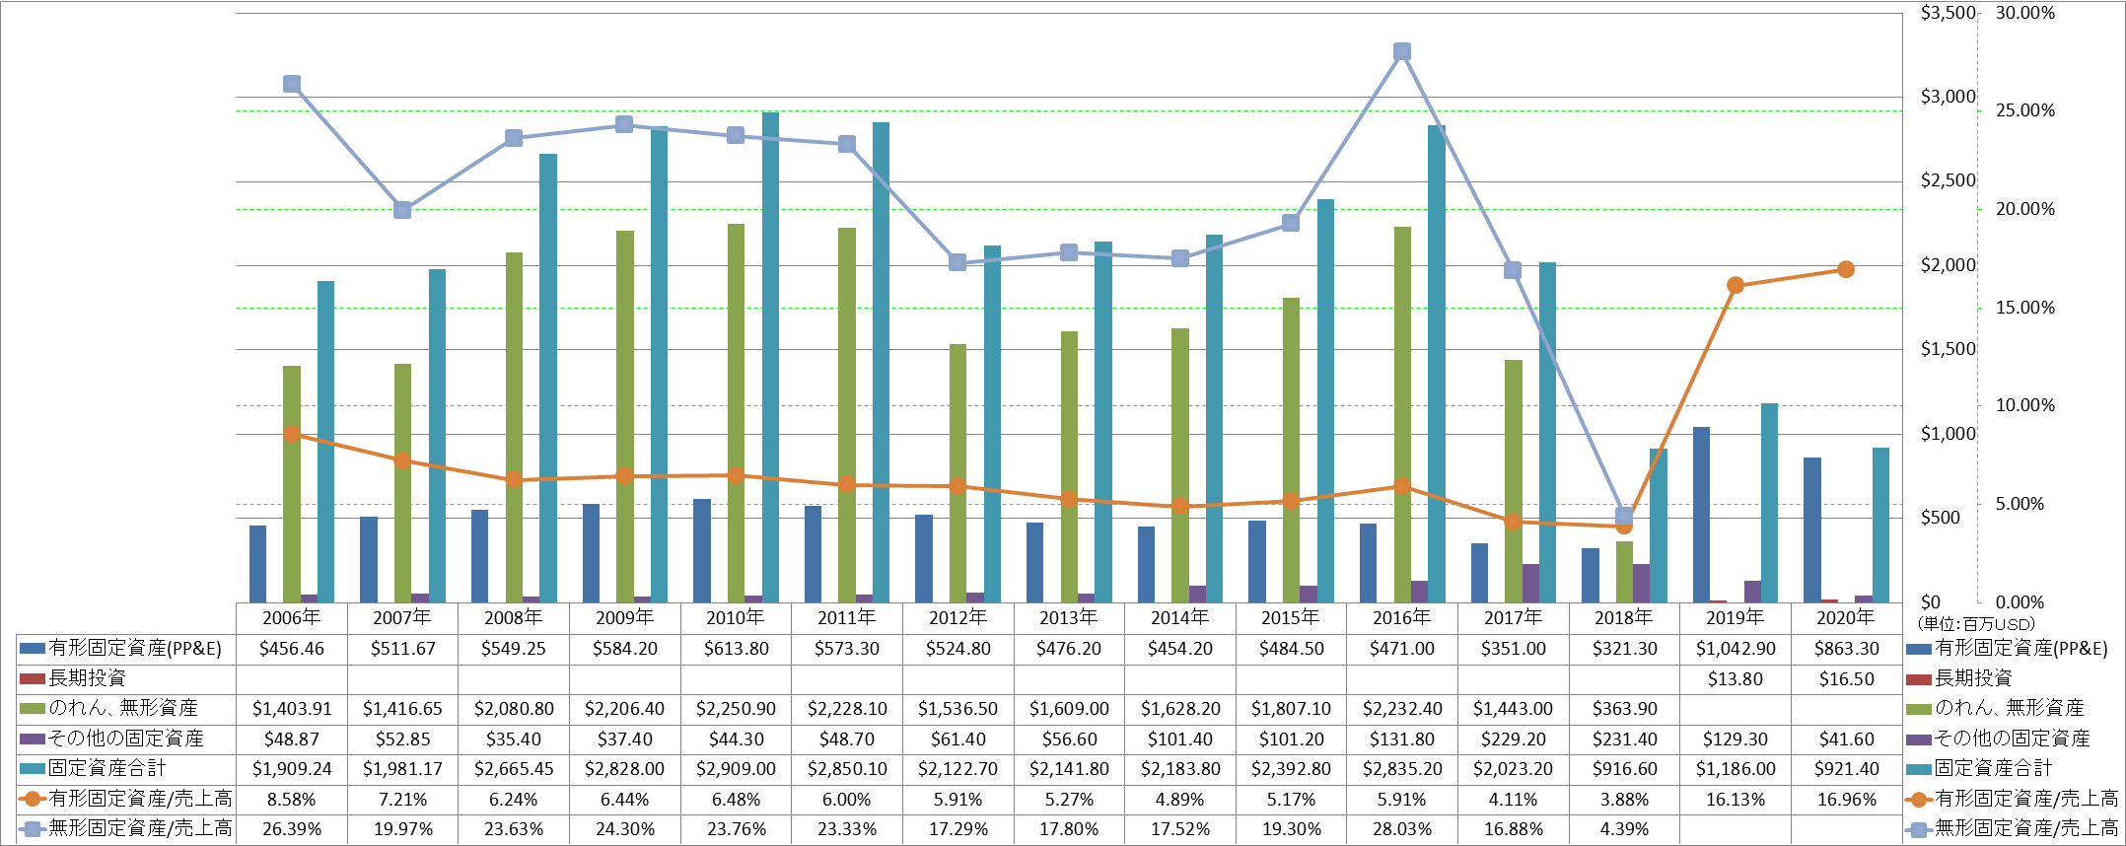Click the $613.80 PP&E value
The image size is (2126, 846).
point(736,649)
